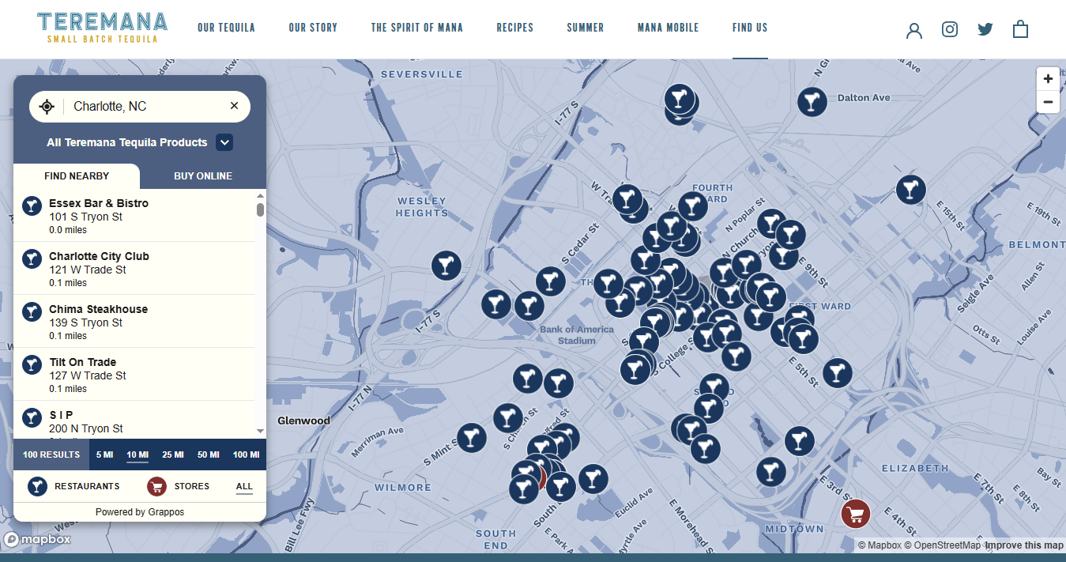1066x562 pixels.
Task: Switch to the FIND NEARBY tab
Action: coord(77,176)
